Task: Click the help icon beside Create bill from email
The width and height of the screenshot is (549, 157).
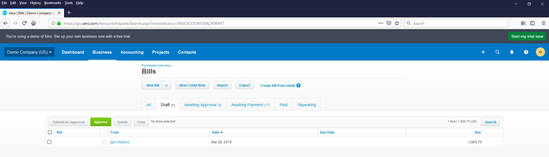Action: (x=299, y=85)
